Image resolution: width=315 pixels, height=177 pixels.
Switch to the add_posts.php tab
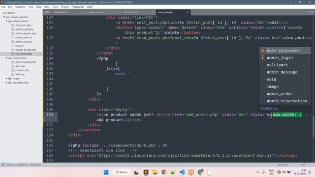130,12
